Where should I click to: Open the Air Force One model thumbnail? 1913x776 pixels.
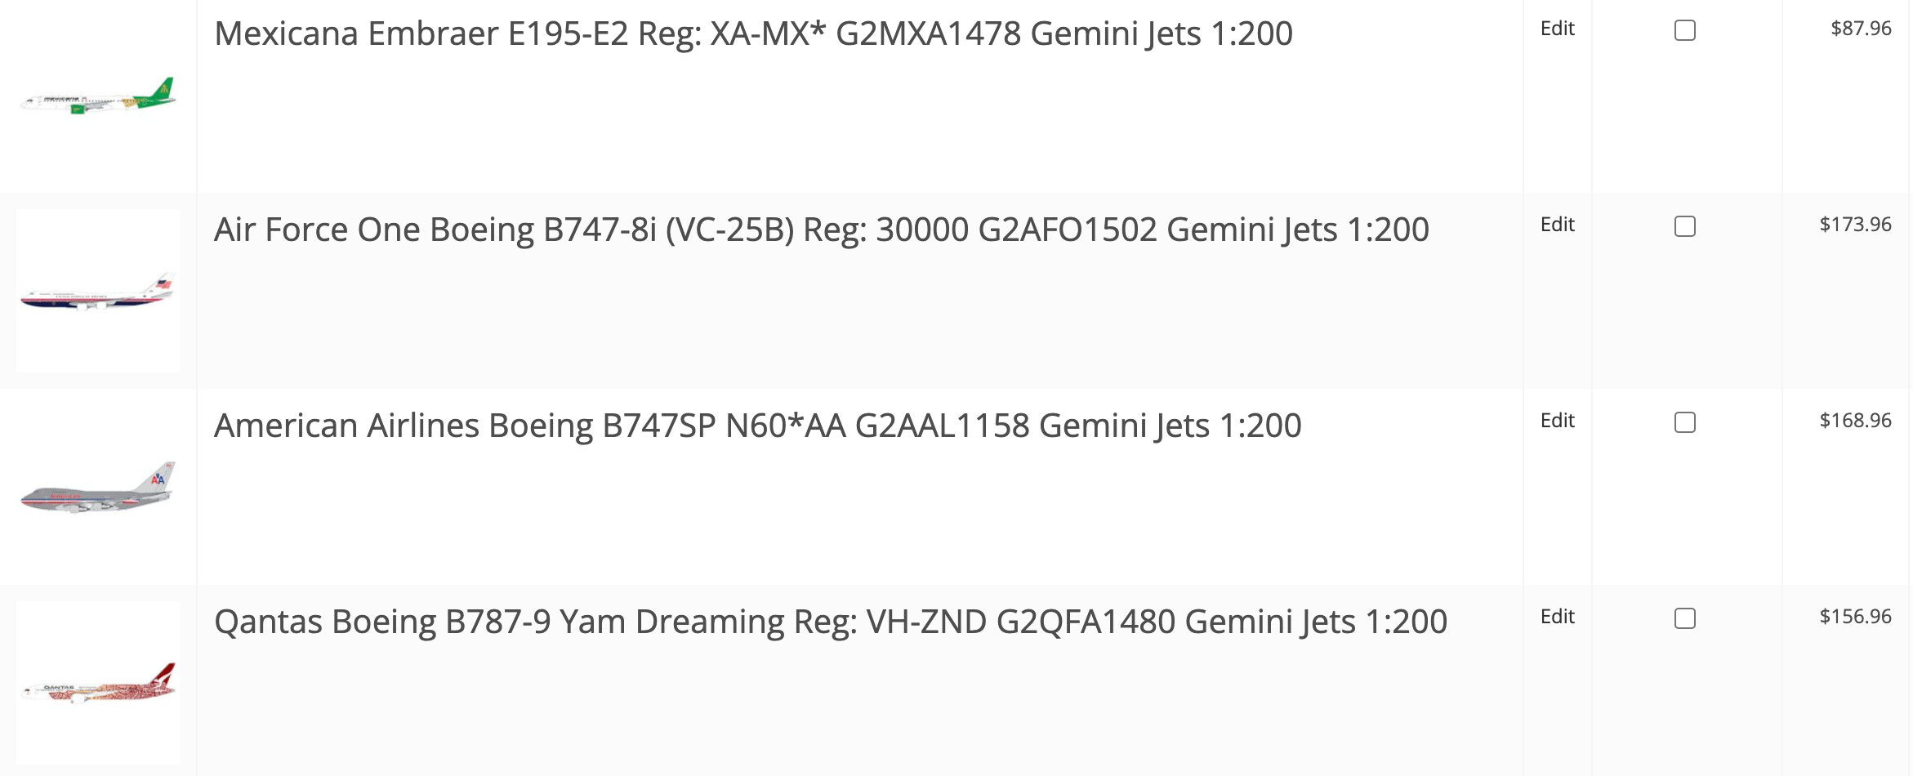click(x=98, y=292)
